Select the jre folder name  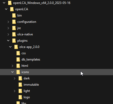tap(19, 28)
